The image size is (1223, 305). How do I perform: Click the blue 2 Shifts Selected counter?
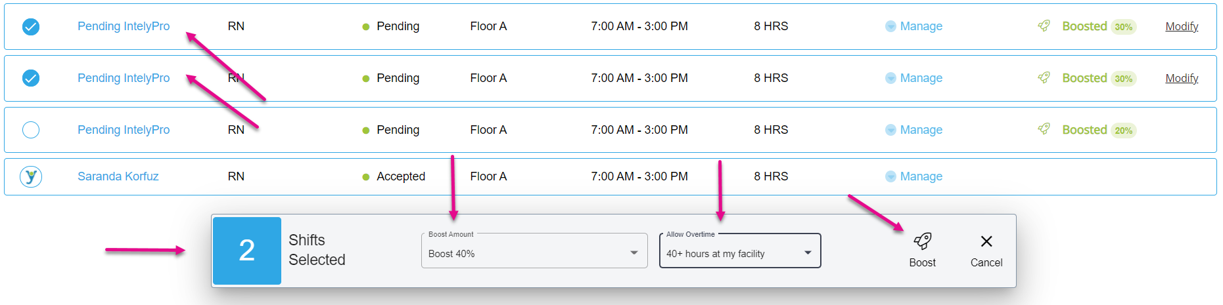pyautogui.click(x=247, y=251)
